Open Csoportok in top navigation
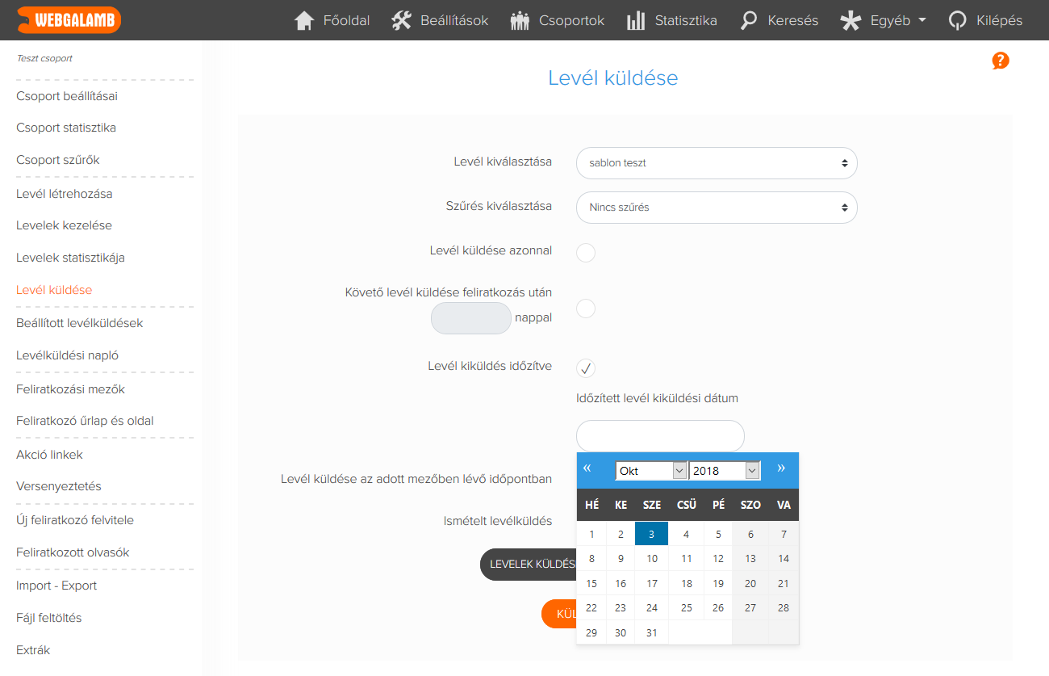Viewport: 1049px width, 676px height. 571,20
